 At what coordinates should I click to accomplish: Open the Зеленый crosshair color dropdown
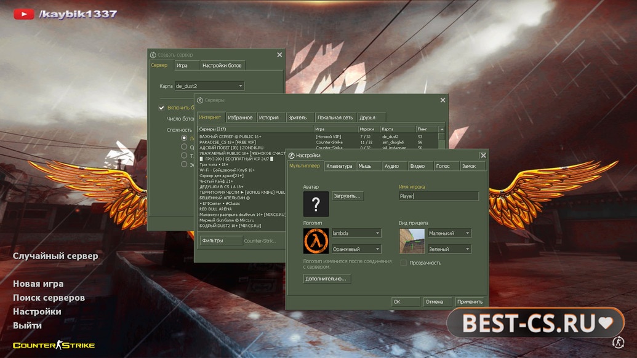[449, 249]
